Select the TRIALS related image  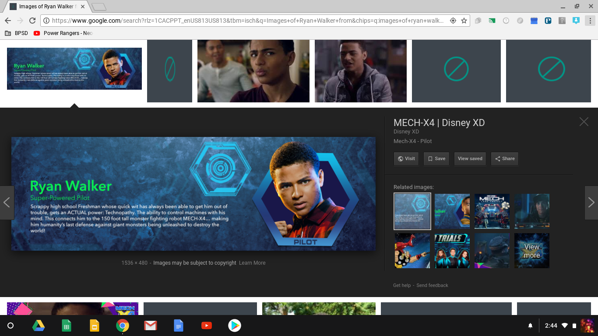click(452, 251)
